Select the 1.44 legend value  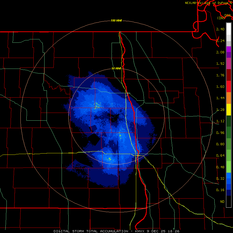[x=220, y=98]
